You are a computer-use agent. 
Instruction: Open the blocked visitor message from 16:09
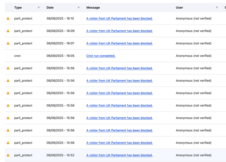pos(120,31)
